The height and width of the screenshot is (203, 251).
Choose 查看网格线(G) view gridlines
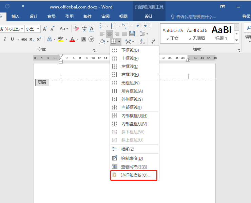coord(134,167)
